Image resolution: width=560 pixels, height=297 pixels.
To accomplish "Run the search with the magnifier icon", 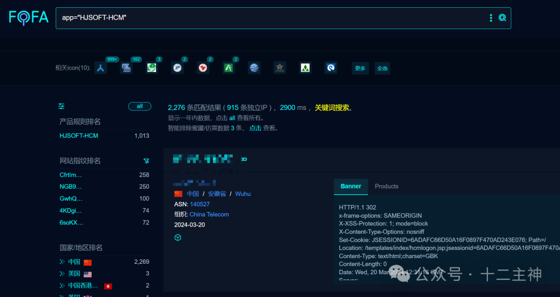I will [x=502, y=18].
